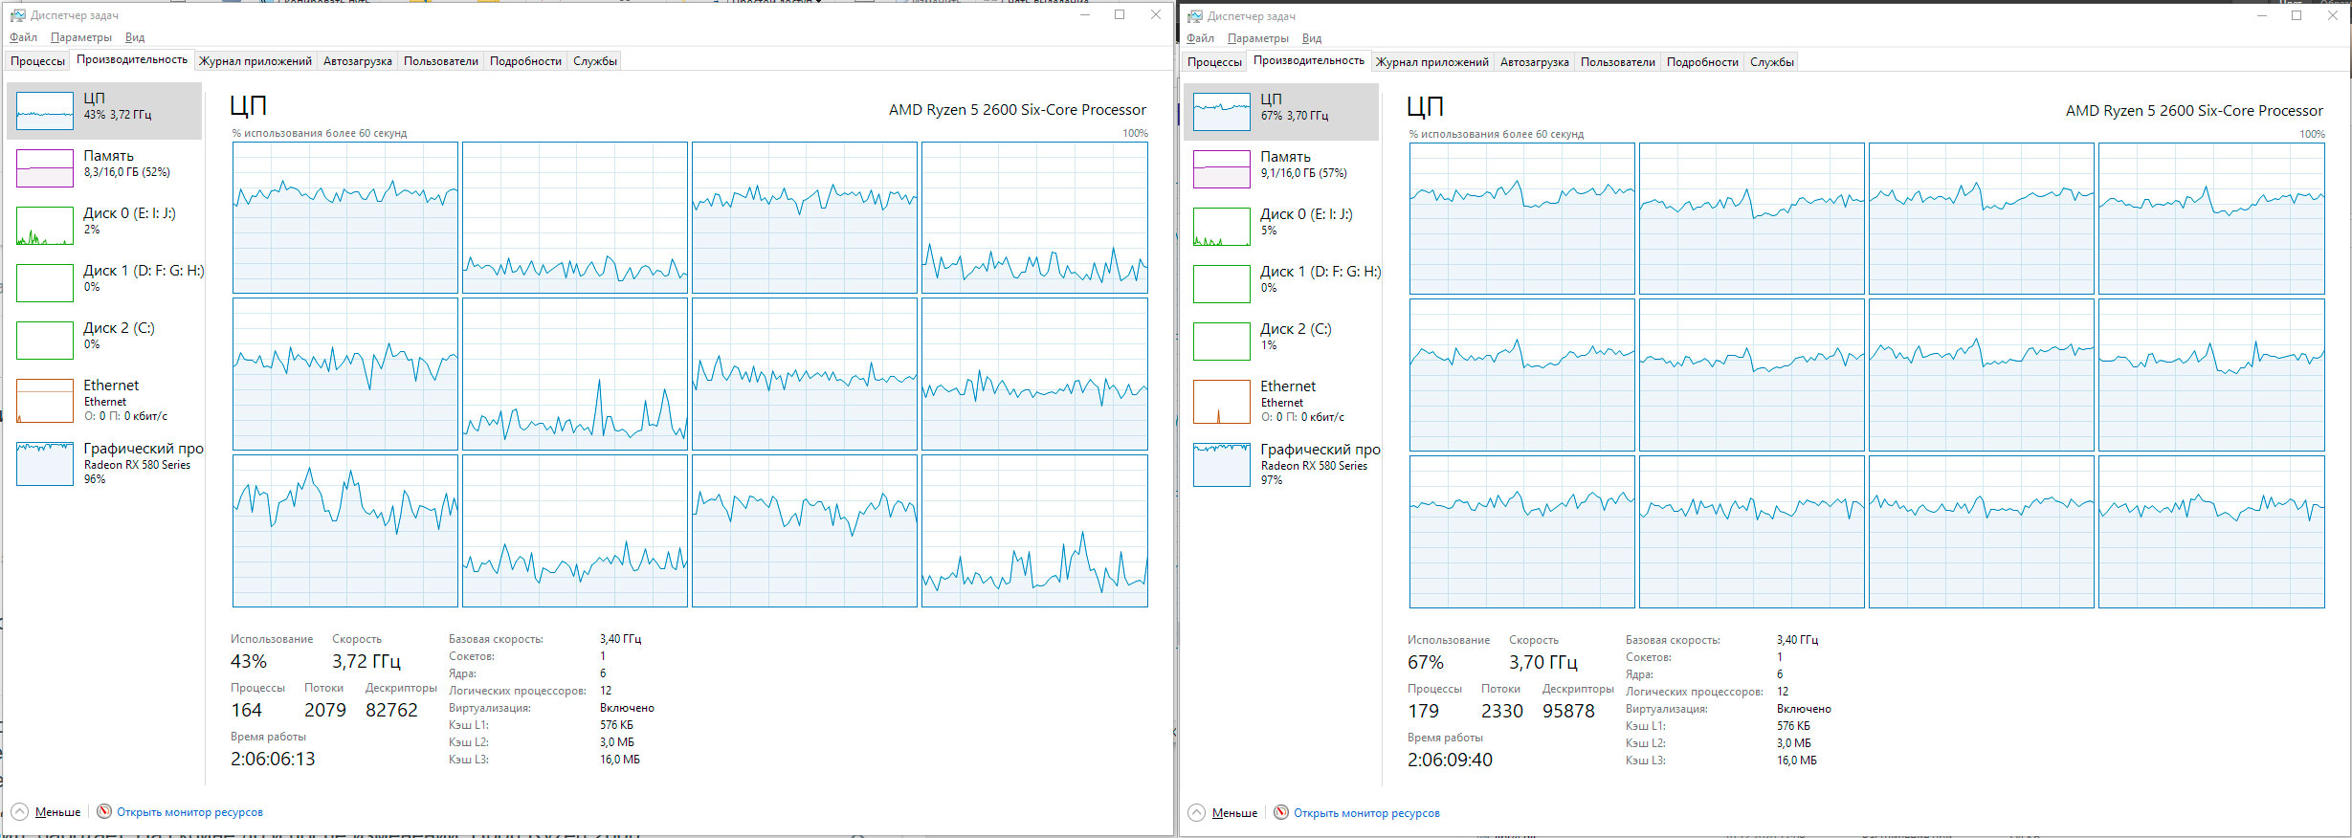The width and height of the screenshot is (2352, 838).
Task: Open Вид menu in left window
Action: 135,37
